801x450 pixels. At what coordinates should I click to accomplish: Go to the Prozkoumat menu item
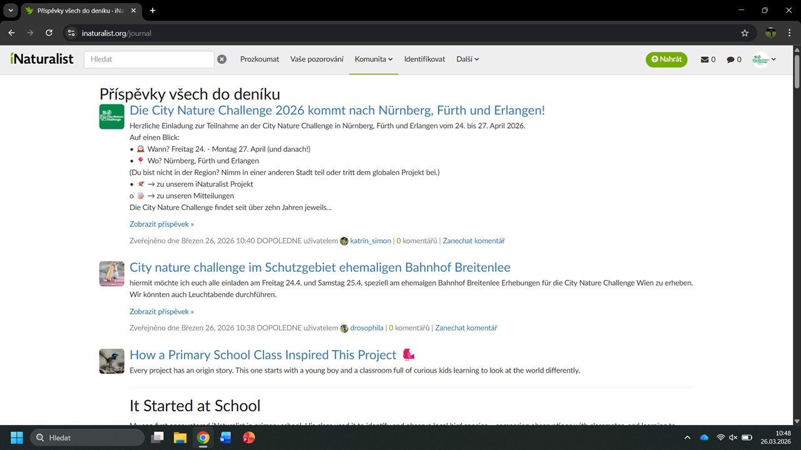click(x=260, y=59)
